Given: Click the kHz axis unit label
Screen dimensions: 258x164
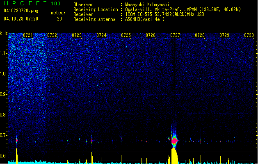Looking at the screenshot, I should pyautogui.click(x=4, y=33).
